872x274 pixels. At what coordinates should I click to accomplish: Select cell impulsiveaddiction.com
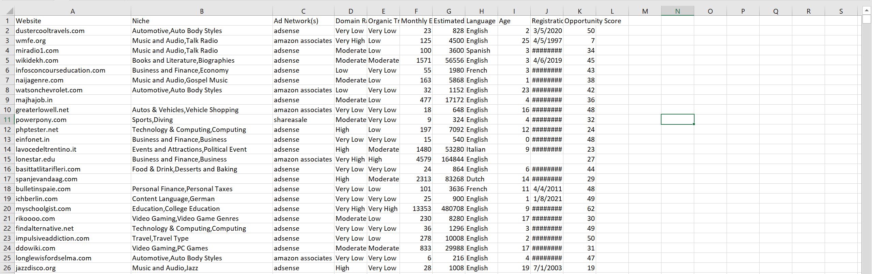73,238
